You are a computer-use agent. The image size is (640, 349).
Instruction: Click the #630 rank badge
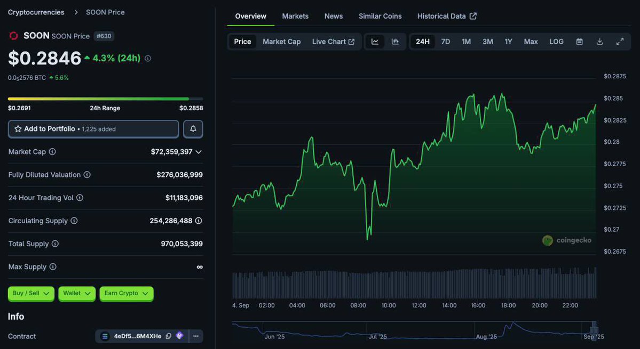point(104,36)
